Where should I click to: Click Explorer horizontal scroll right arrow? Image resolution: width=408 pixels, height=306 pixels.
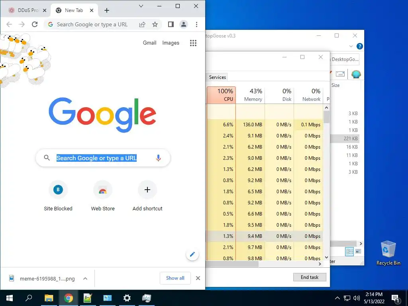(361, 243)
